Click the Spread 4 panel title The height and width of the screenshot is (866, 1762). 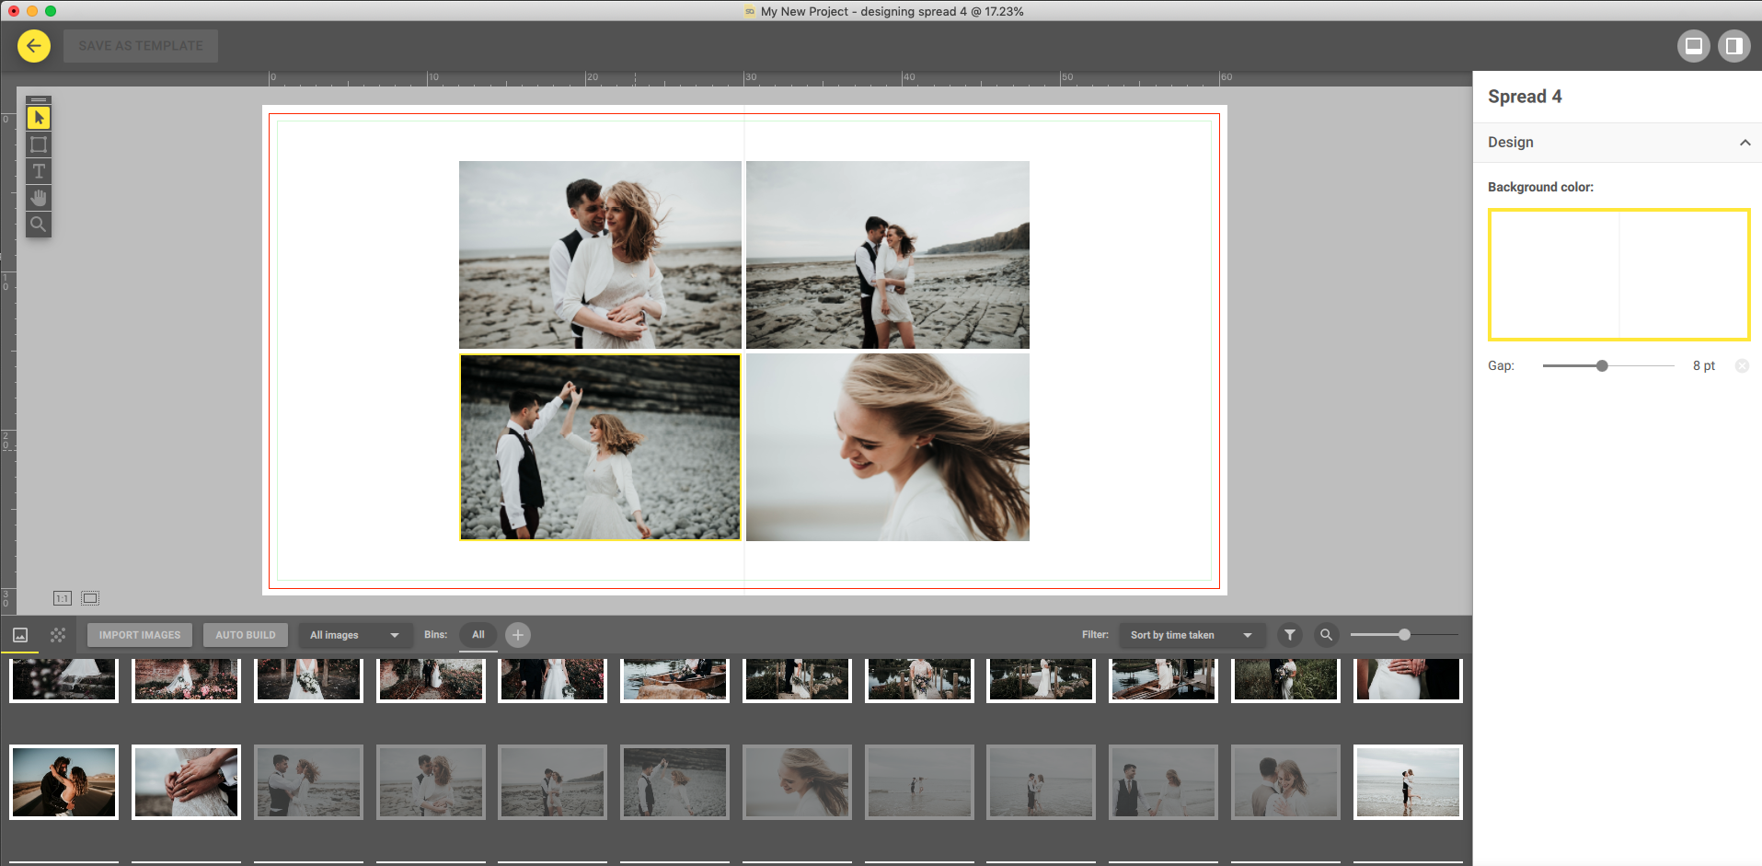click(x=1525, y=97)
